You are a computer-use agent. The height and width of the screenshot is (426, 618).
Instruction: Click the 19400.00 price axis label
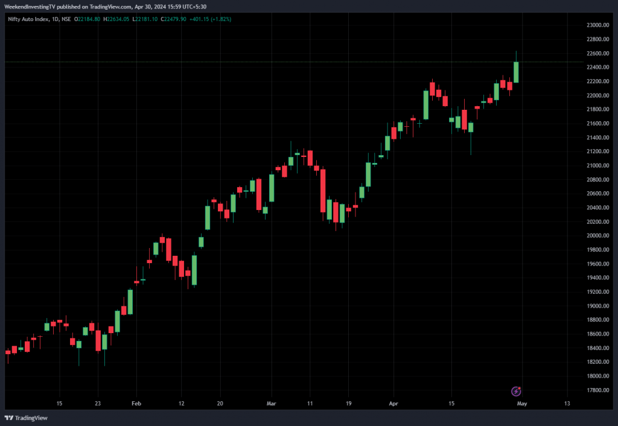(x=597, y=278)
